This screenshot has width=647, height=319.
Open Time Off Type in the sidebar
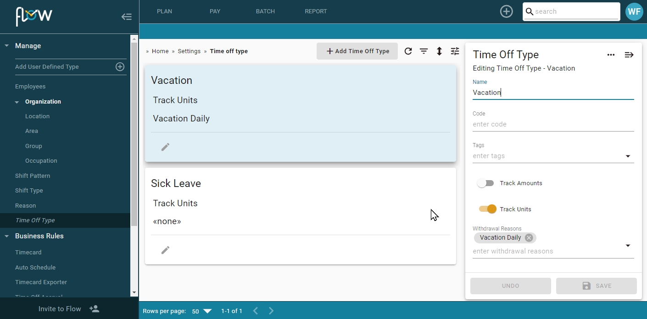35,220
